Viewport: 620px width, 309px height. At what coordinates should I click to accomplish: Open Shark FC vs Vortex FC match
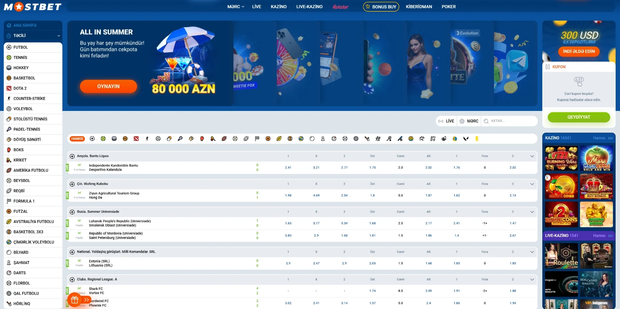coord(96,291)
